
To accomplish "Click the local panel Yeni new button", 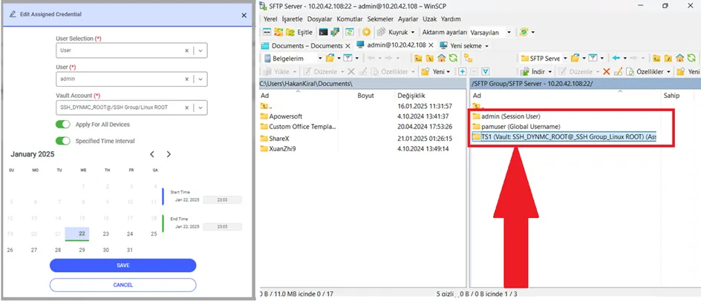I will tap(434, 71).
